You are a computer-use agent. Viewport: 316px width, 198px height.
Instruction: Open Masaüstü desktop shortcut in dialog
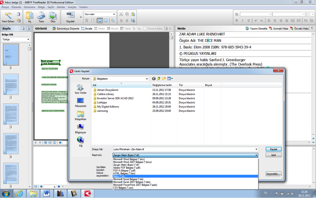pyautogui.click(x=80, y=102)
